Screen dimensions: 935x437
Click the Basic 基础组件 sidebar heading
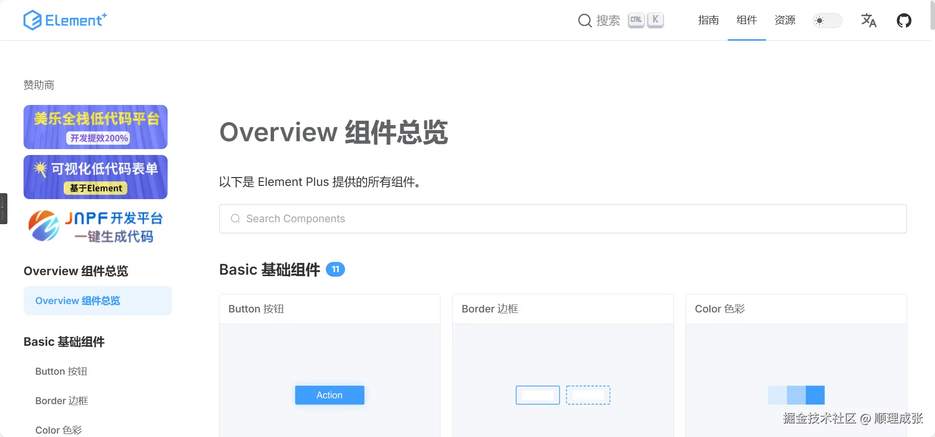click(x=64, y=342)
